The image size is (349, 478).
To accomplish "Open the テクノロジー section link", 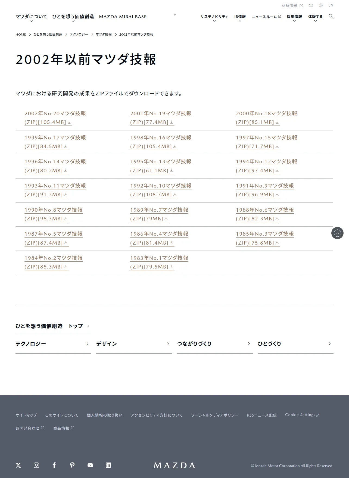I will (53, 344).
